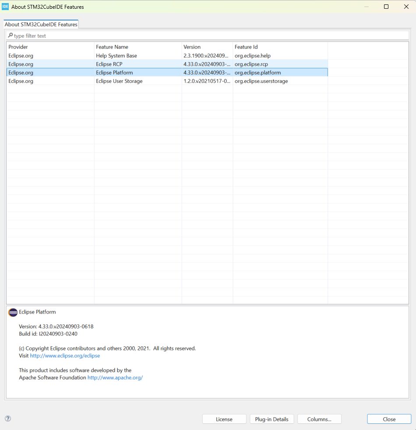Select the Eclipse Platform feature name cell
The image size is (416, 430).
[x=114, y=73]
